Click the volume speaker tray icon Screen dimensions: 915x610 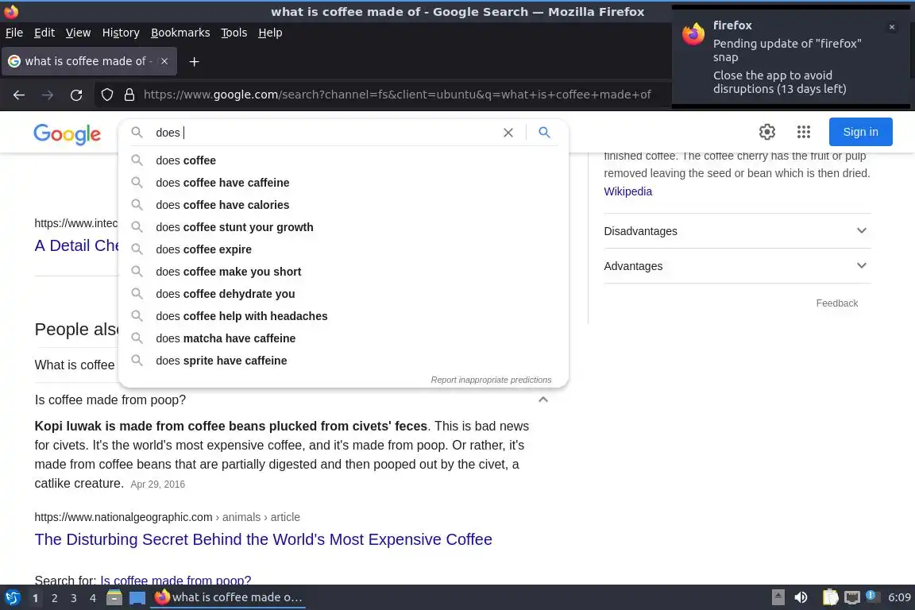pyautogui.click(x=801, y=597)
